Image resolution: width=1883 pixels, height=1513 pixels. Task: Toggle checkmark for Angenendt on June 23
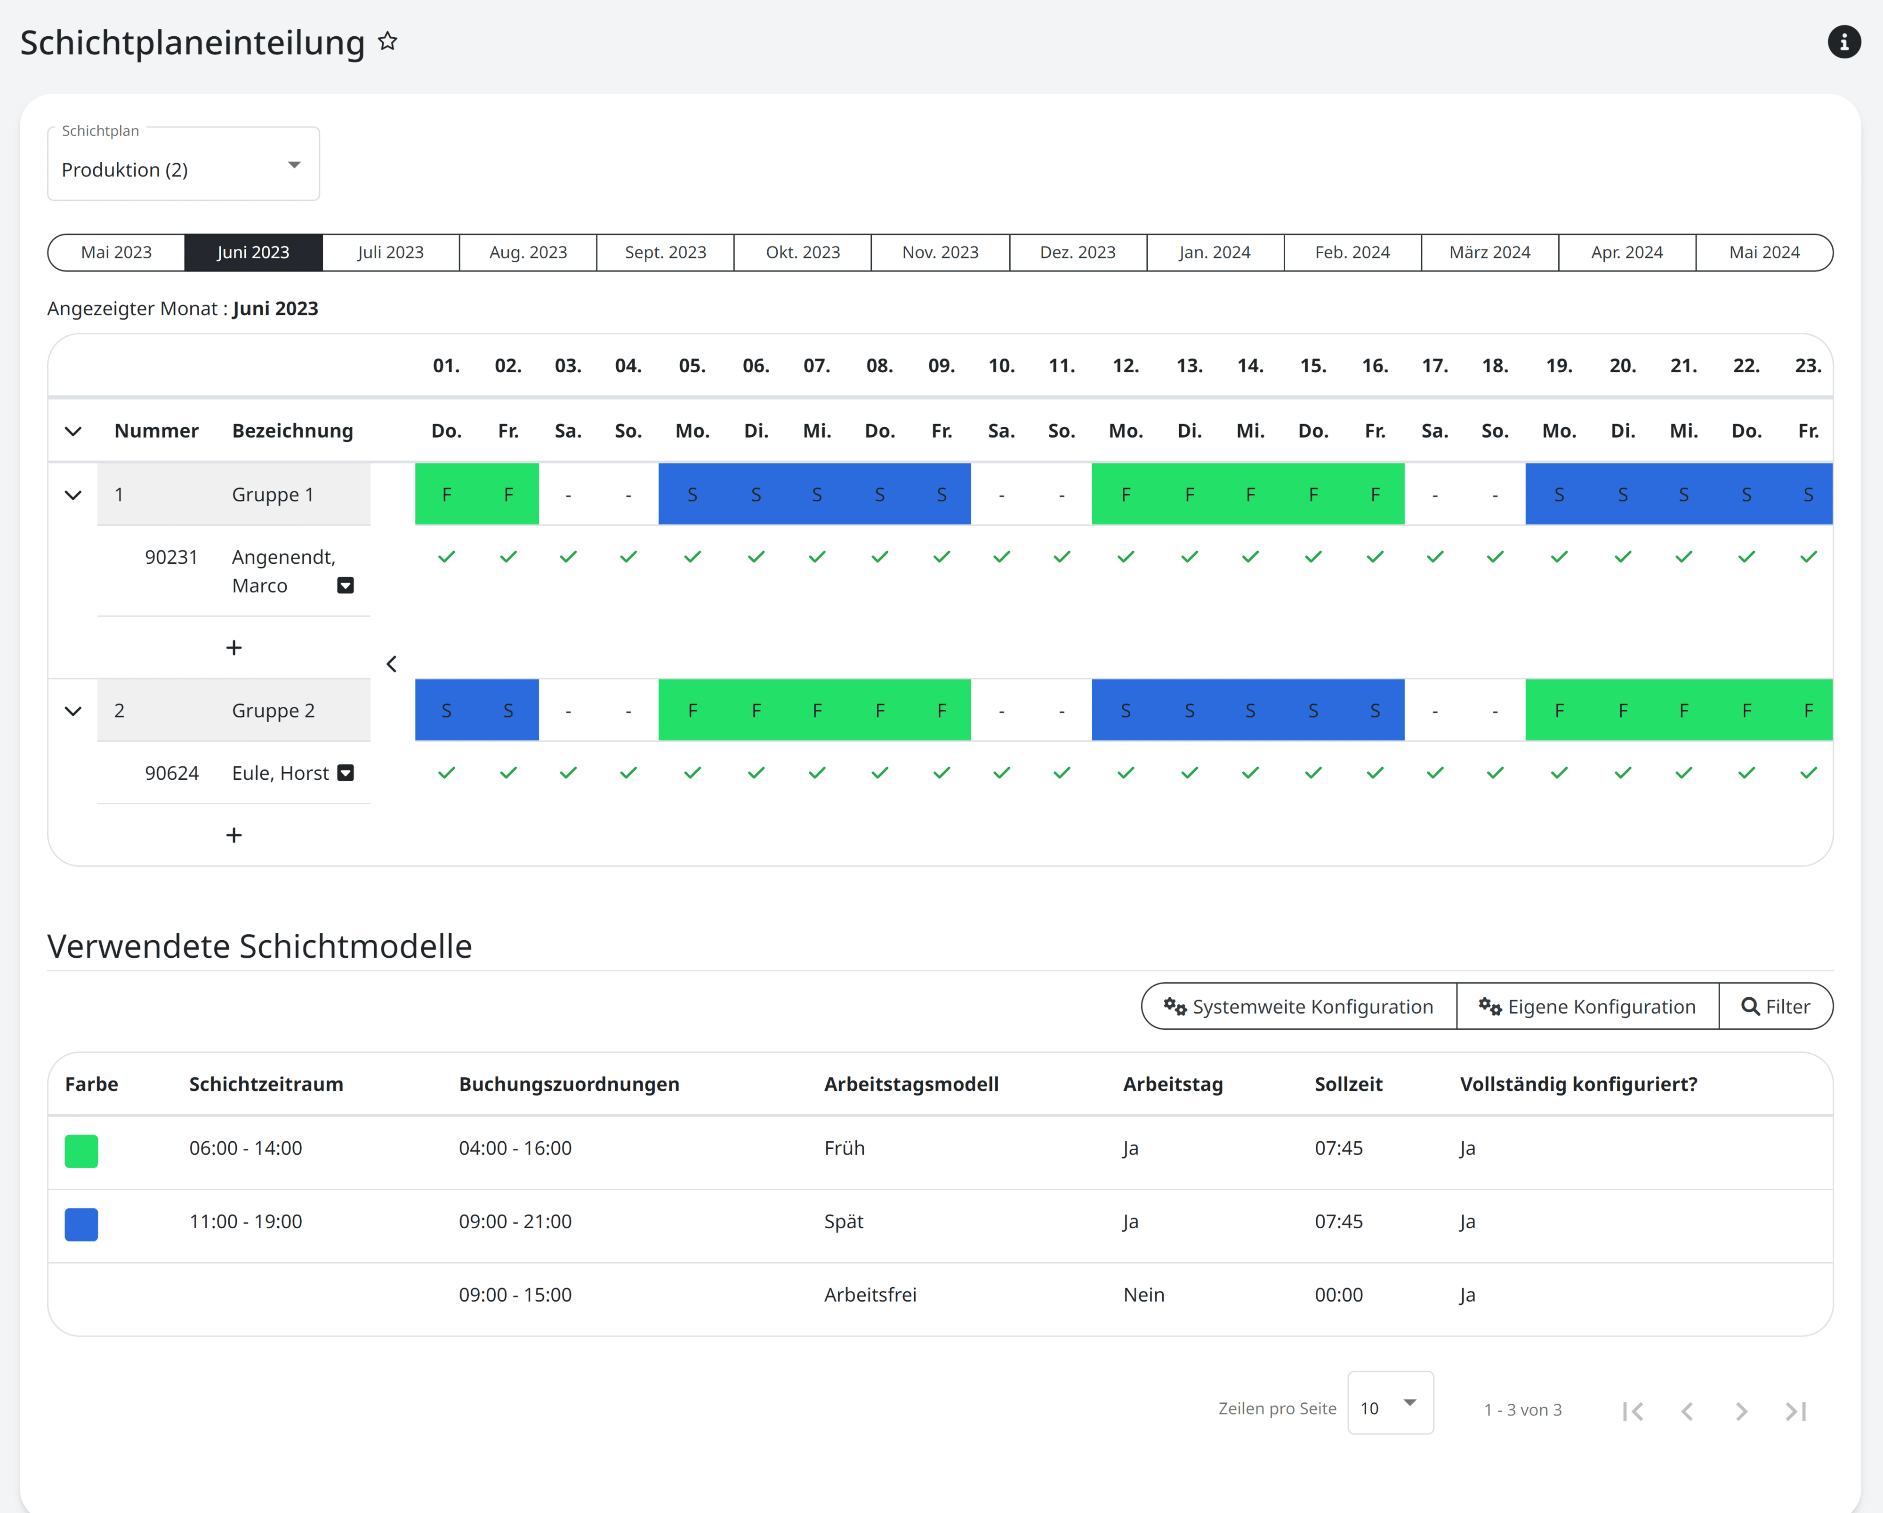tap(1808, 557)
